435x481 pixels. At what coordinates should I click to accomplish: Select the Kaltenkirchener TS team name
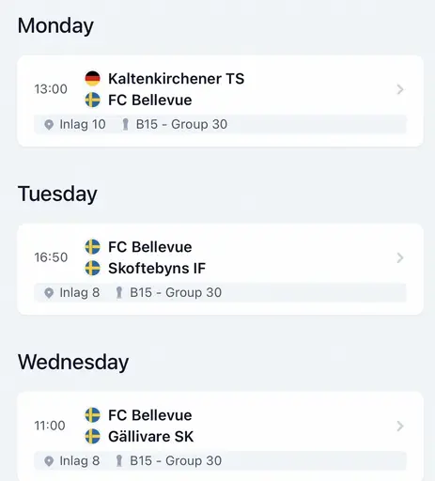point(176,79)
